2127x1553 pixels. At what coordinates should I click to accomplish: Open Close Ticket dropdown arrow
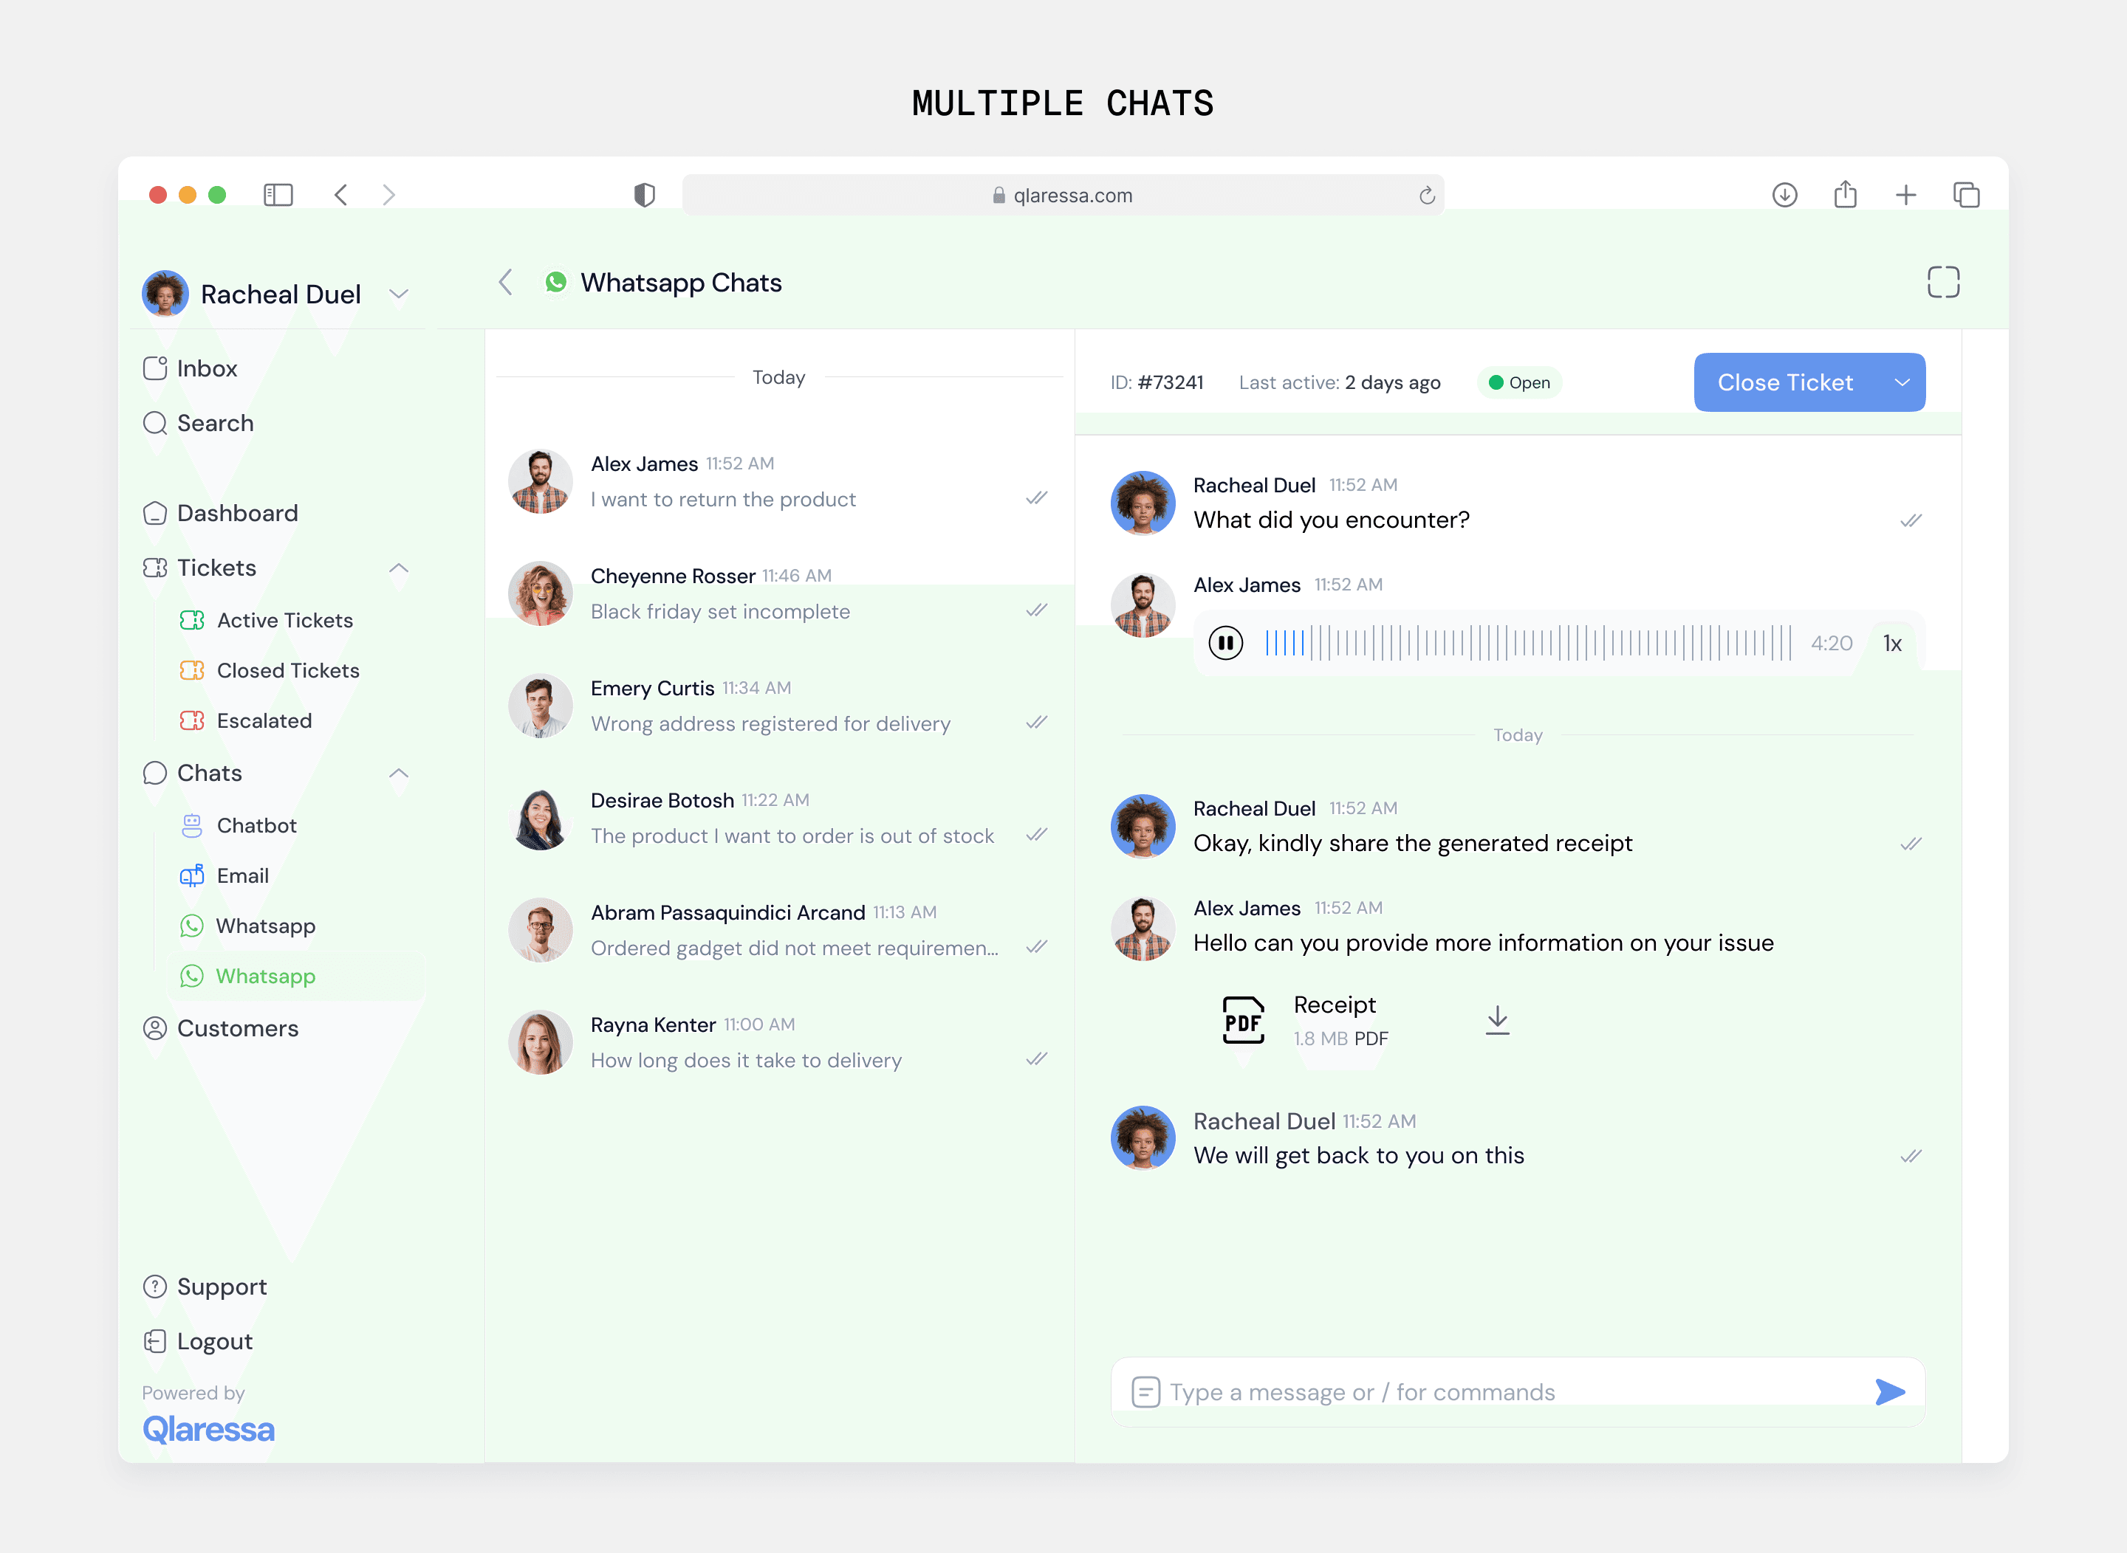tap(1901, 382)
